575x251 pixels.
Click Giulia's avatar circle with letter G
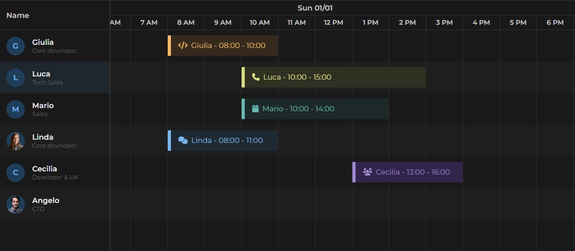15,46
